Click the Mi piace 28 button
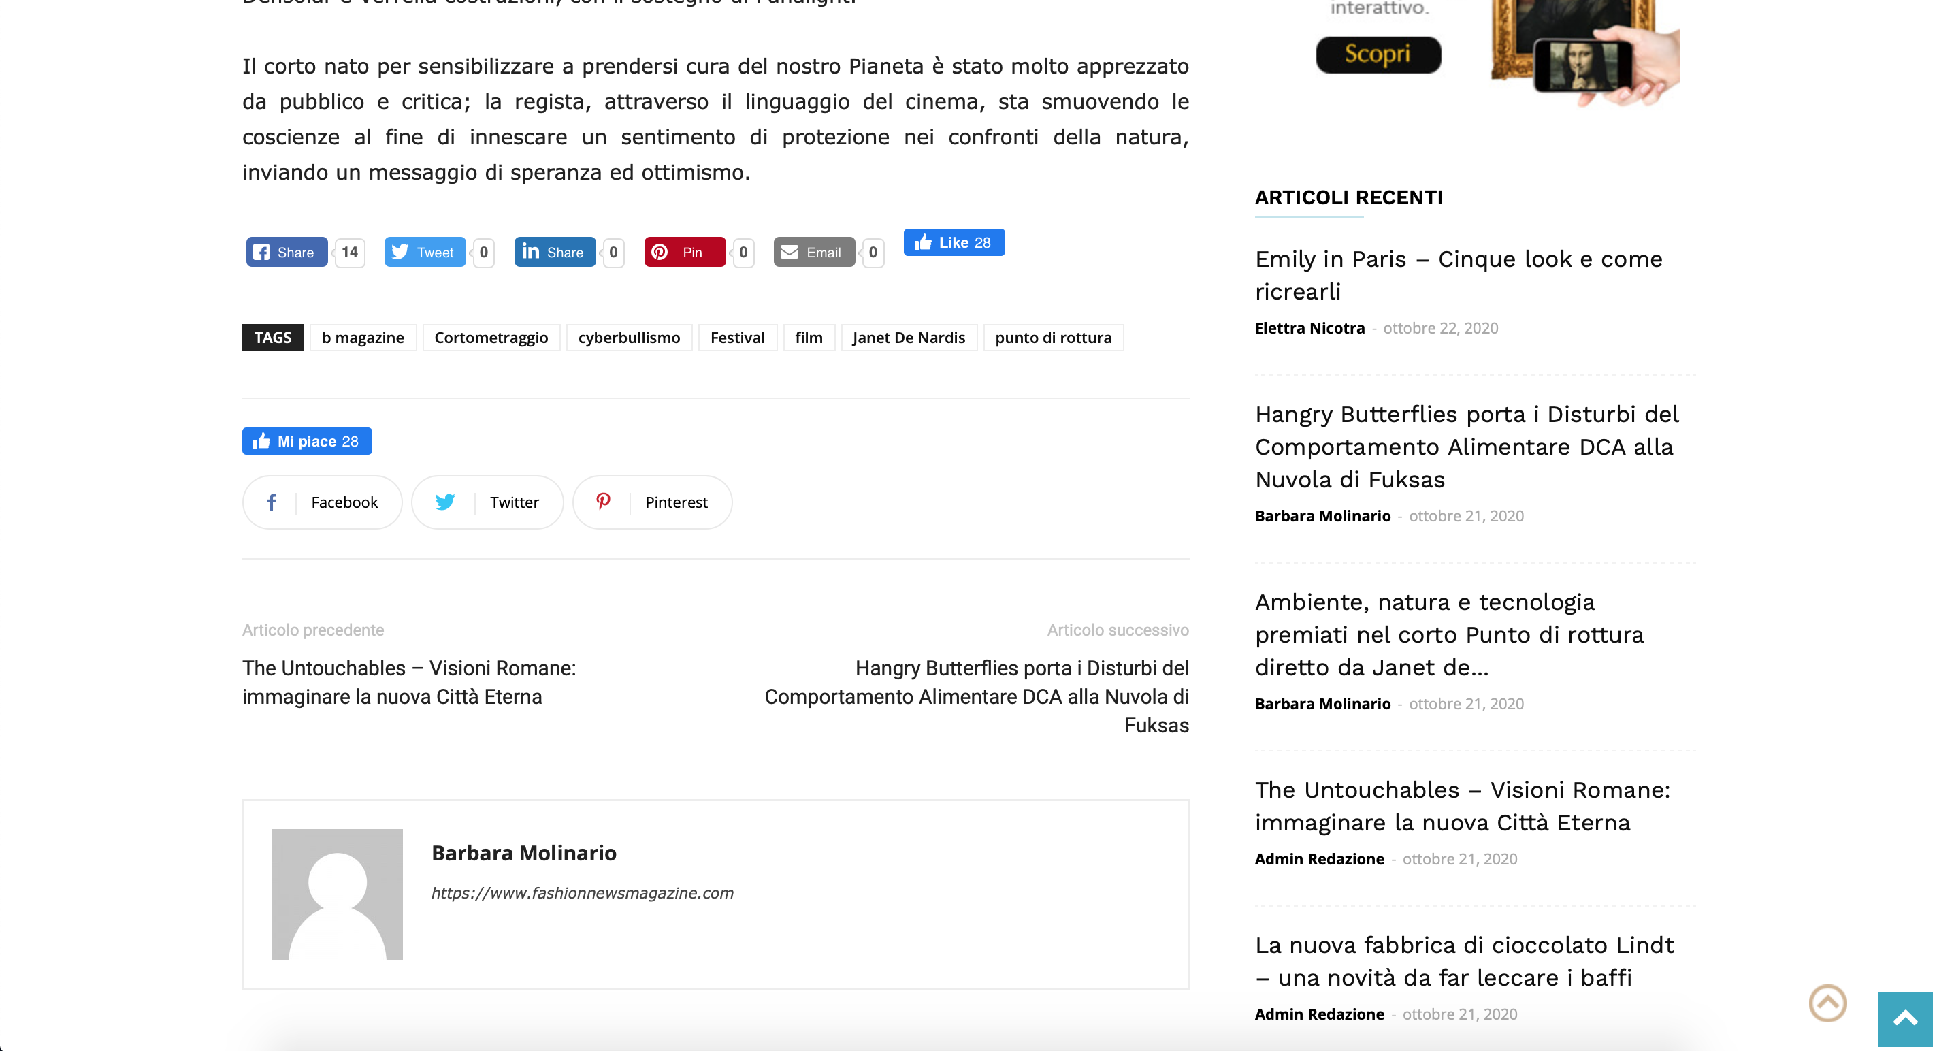The height and width of the screenshot is (1051, 1937). pyautogui.click(x=307, y=441)
